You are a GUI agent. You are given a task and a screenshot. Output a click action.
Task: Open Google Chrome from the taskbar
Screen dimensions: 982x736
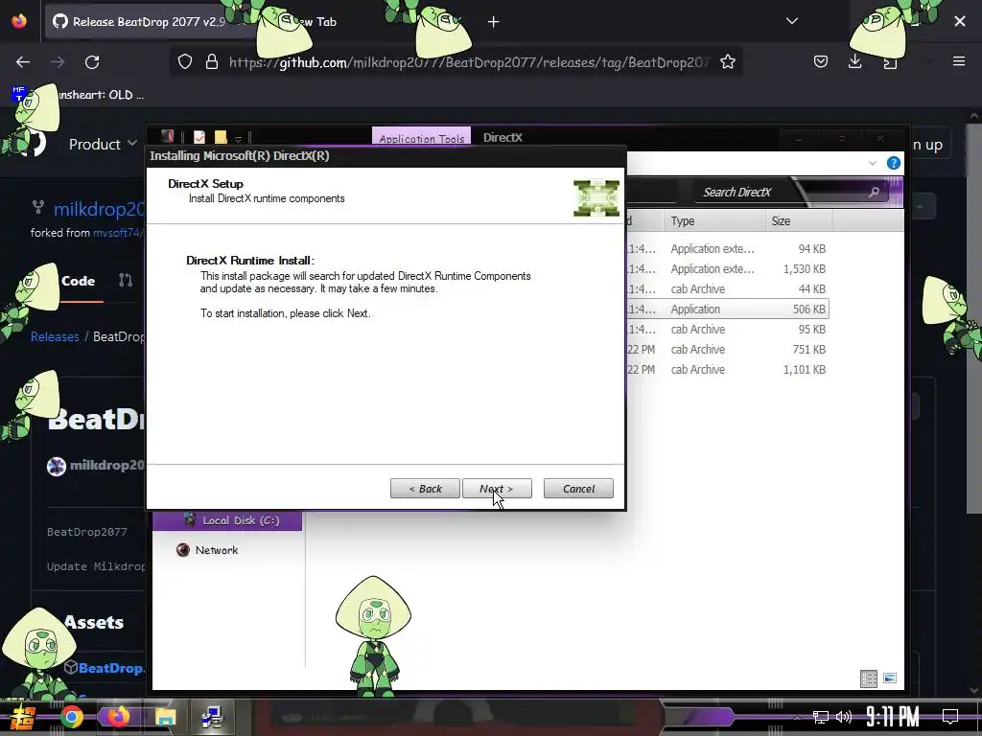point(71,717)
